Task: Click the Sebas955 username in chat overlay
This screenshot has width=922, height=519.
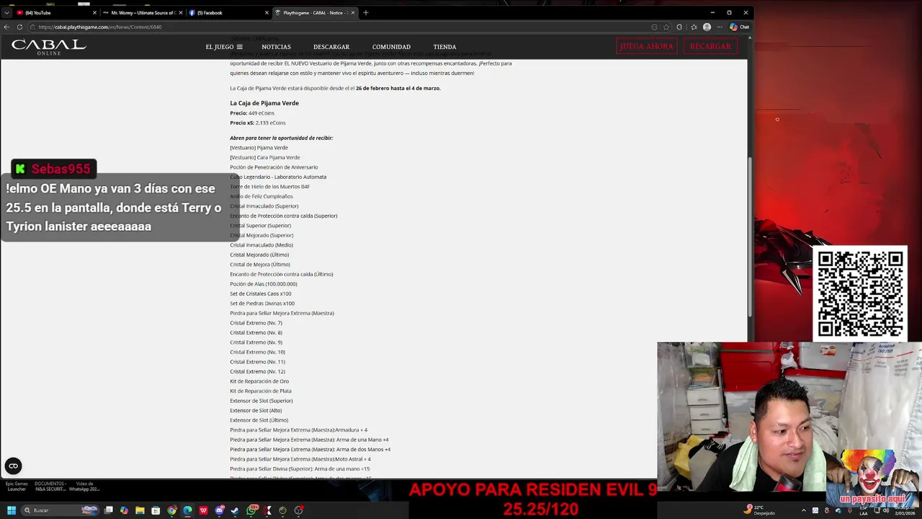Action: [x=61, y=169]
